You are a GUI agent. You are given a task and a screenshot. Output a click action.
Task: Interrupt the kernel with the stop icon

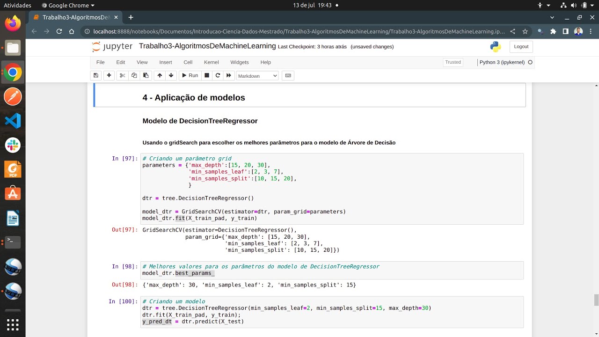(x=206, y=75)
